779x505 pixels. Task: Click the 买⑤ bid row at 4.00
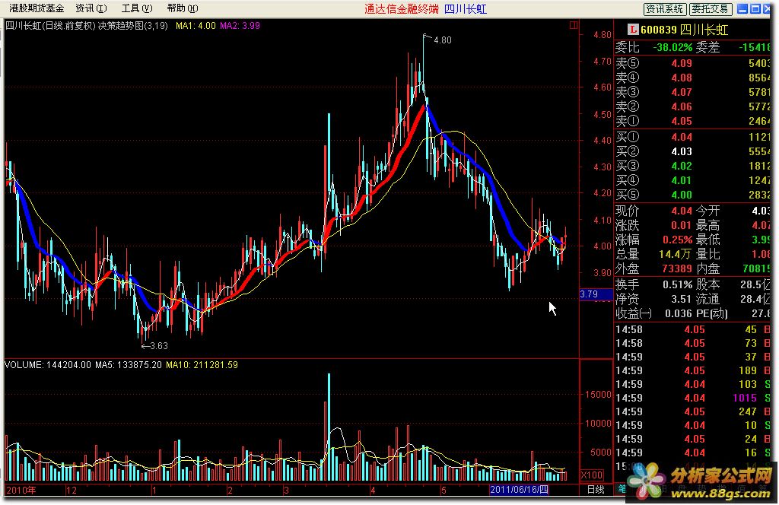tap(692, 195)
